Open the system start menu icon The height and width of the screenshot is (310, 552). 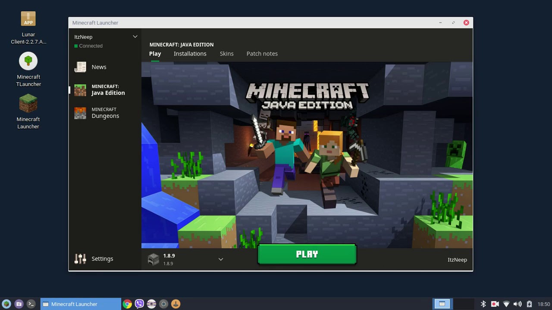[x=6, y=304]
